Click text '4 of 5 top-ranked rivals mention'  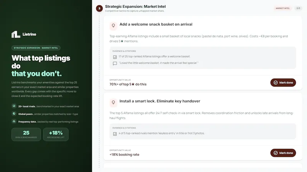pyautogui.click(x=162, y=133)
